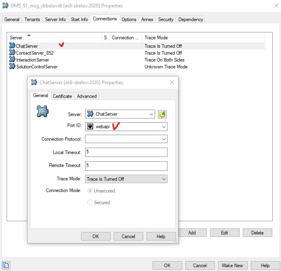Select the Unsecured connection mode radio button
The image size is (281, 271).
coord(90,191)
